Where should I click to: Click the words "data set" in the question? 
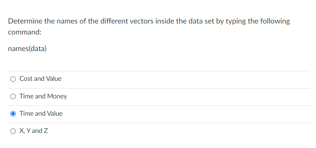click(x=193, y=21)
